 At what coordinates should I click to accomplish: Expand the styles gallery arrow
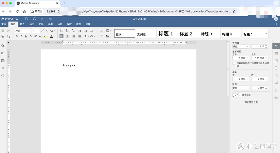[x=266, y=34]
